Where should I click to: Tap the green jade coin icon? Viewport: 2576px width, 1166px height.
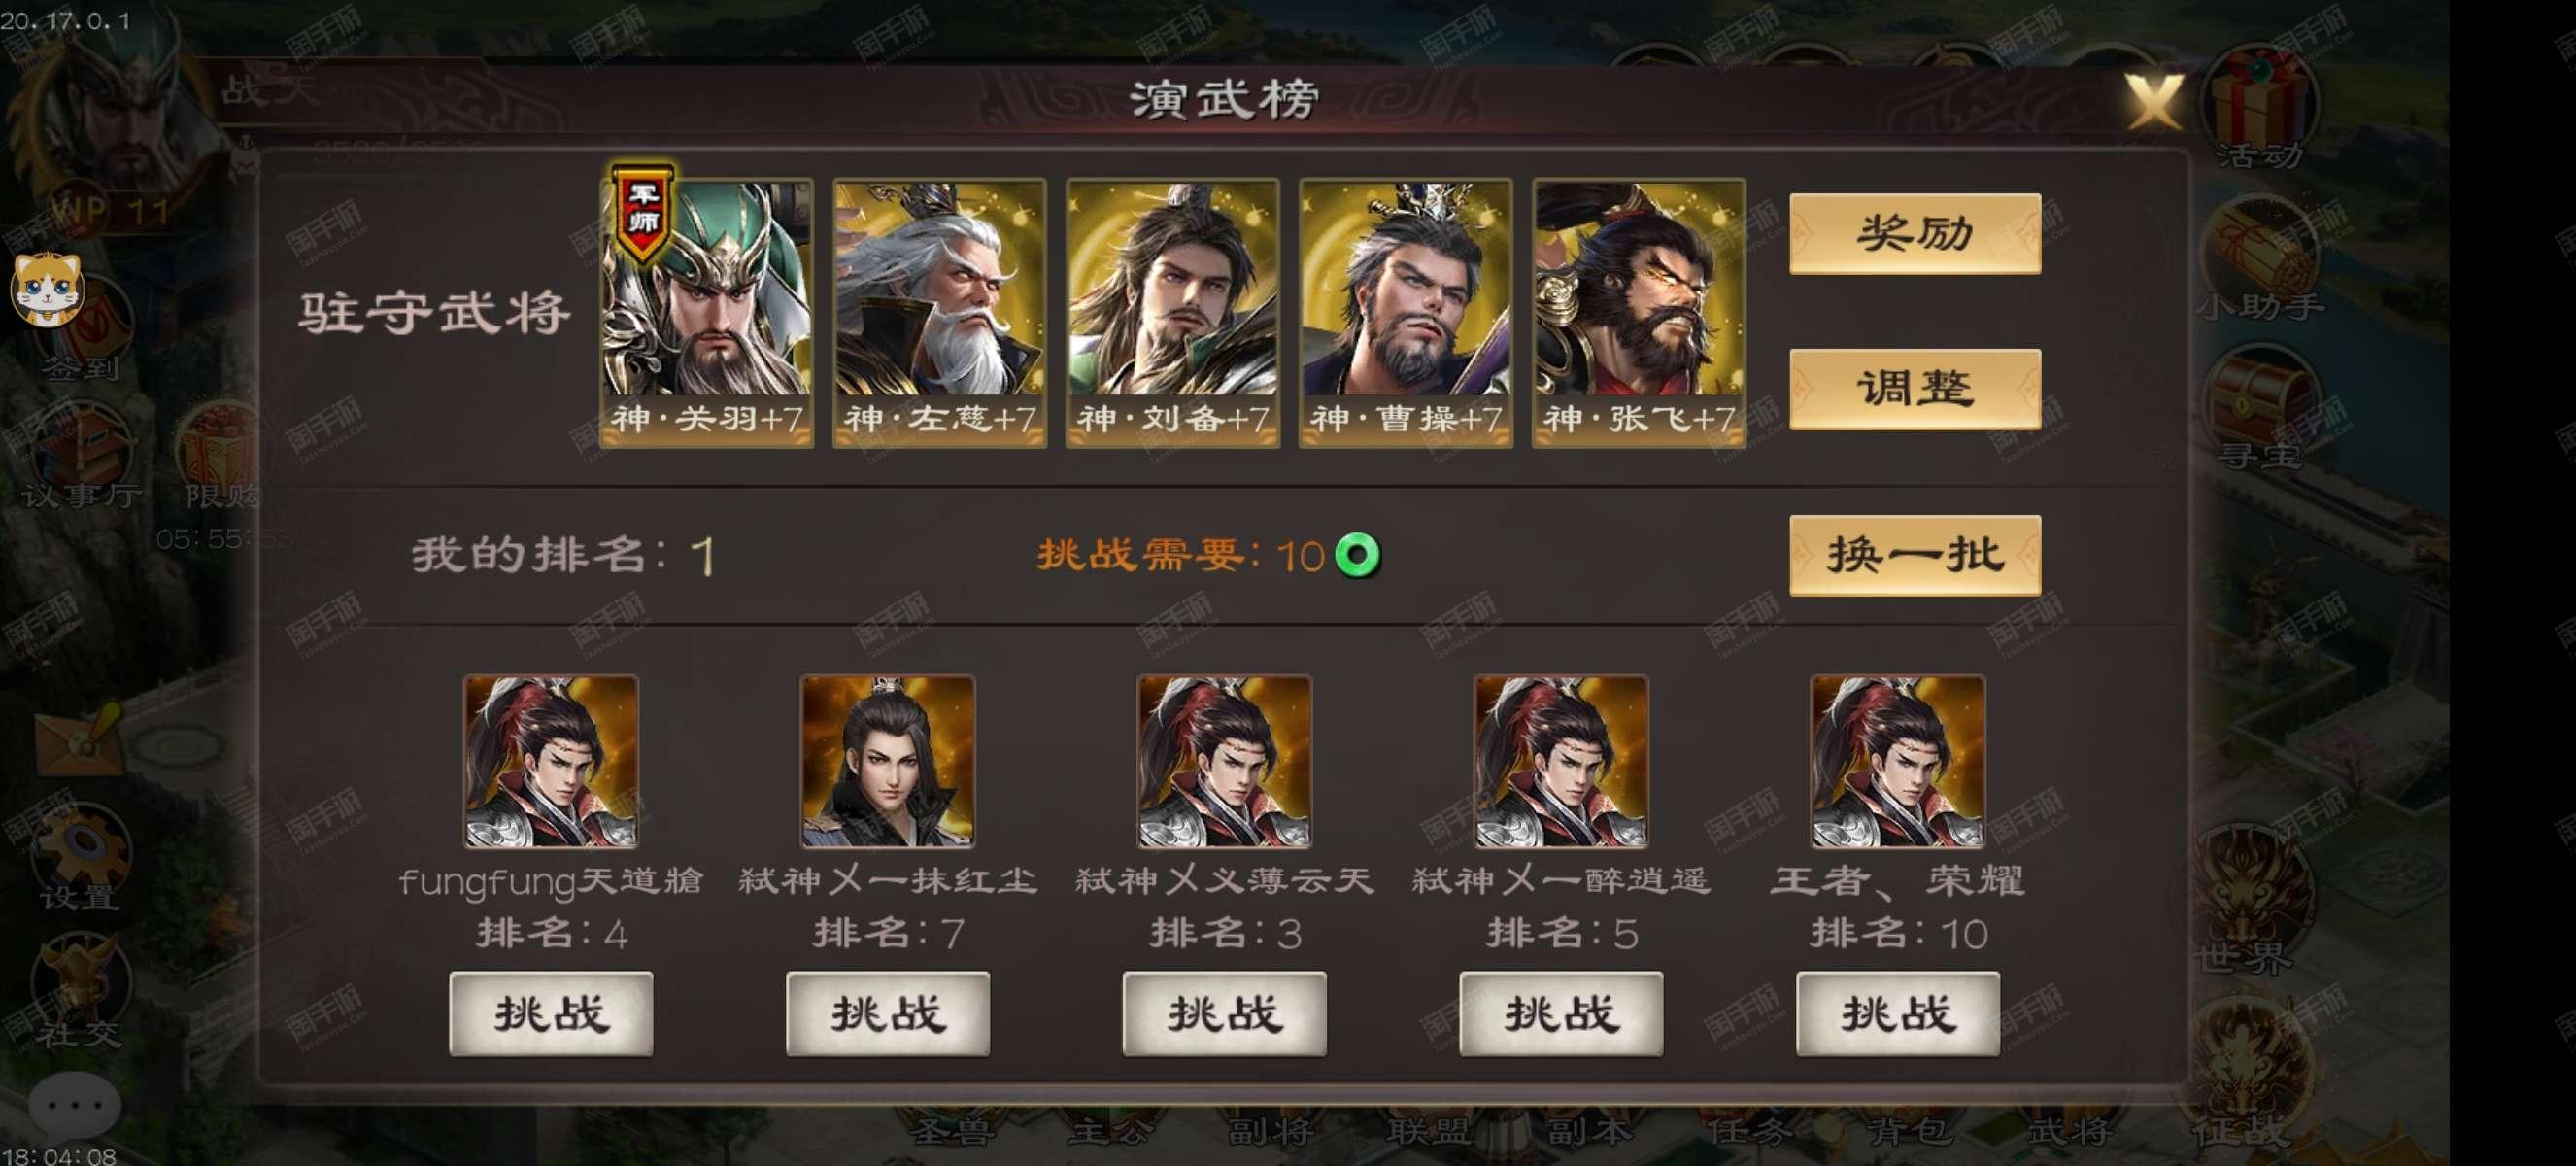[1358, 555]
